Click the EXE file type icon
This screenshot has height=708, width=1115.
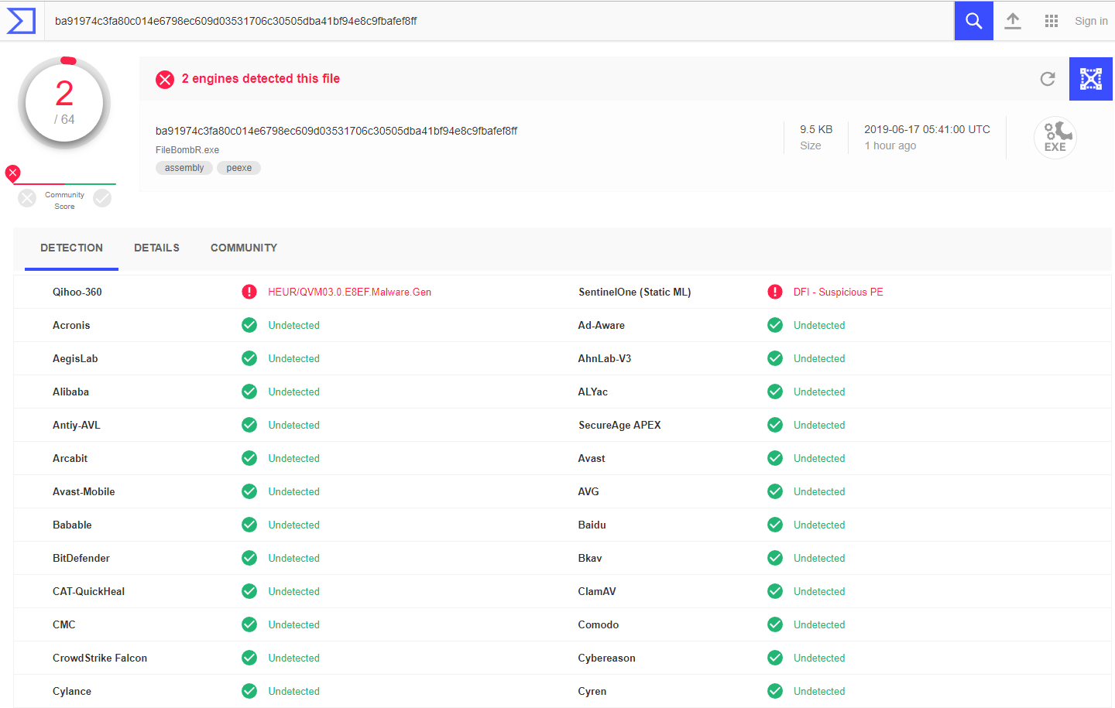point(1055,138)
